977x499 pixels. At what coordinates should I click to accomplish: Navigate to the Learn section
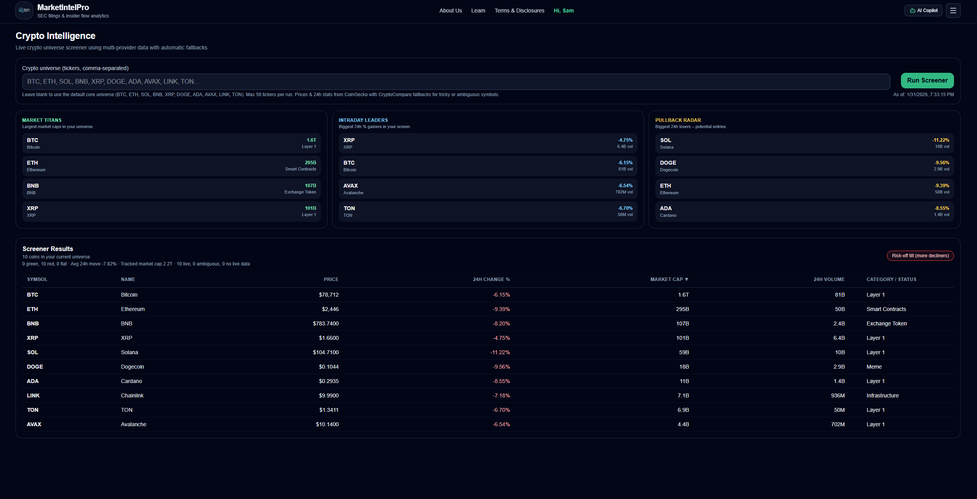(x=478, y=11)
